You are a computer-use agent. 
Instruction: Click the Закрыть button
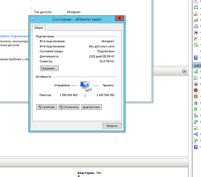(x=112, y=126)
